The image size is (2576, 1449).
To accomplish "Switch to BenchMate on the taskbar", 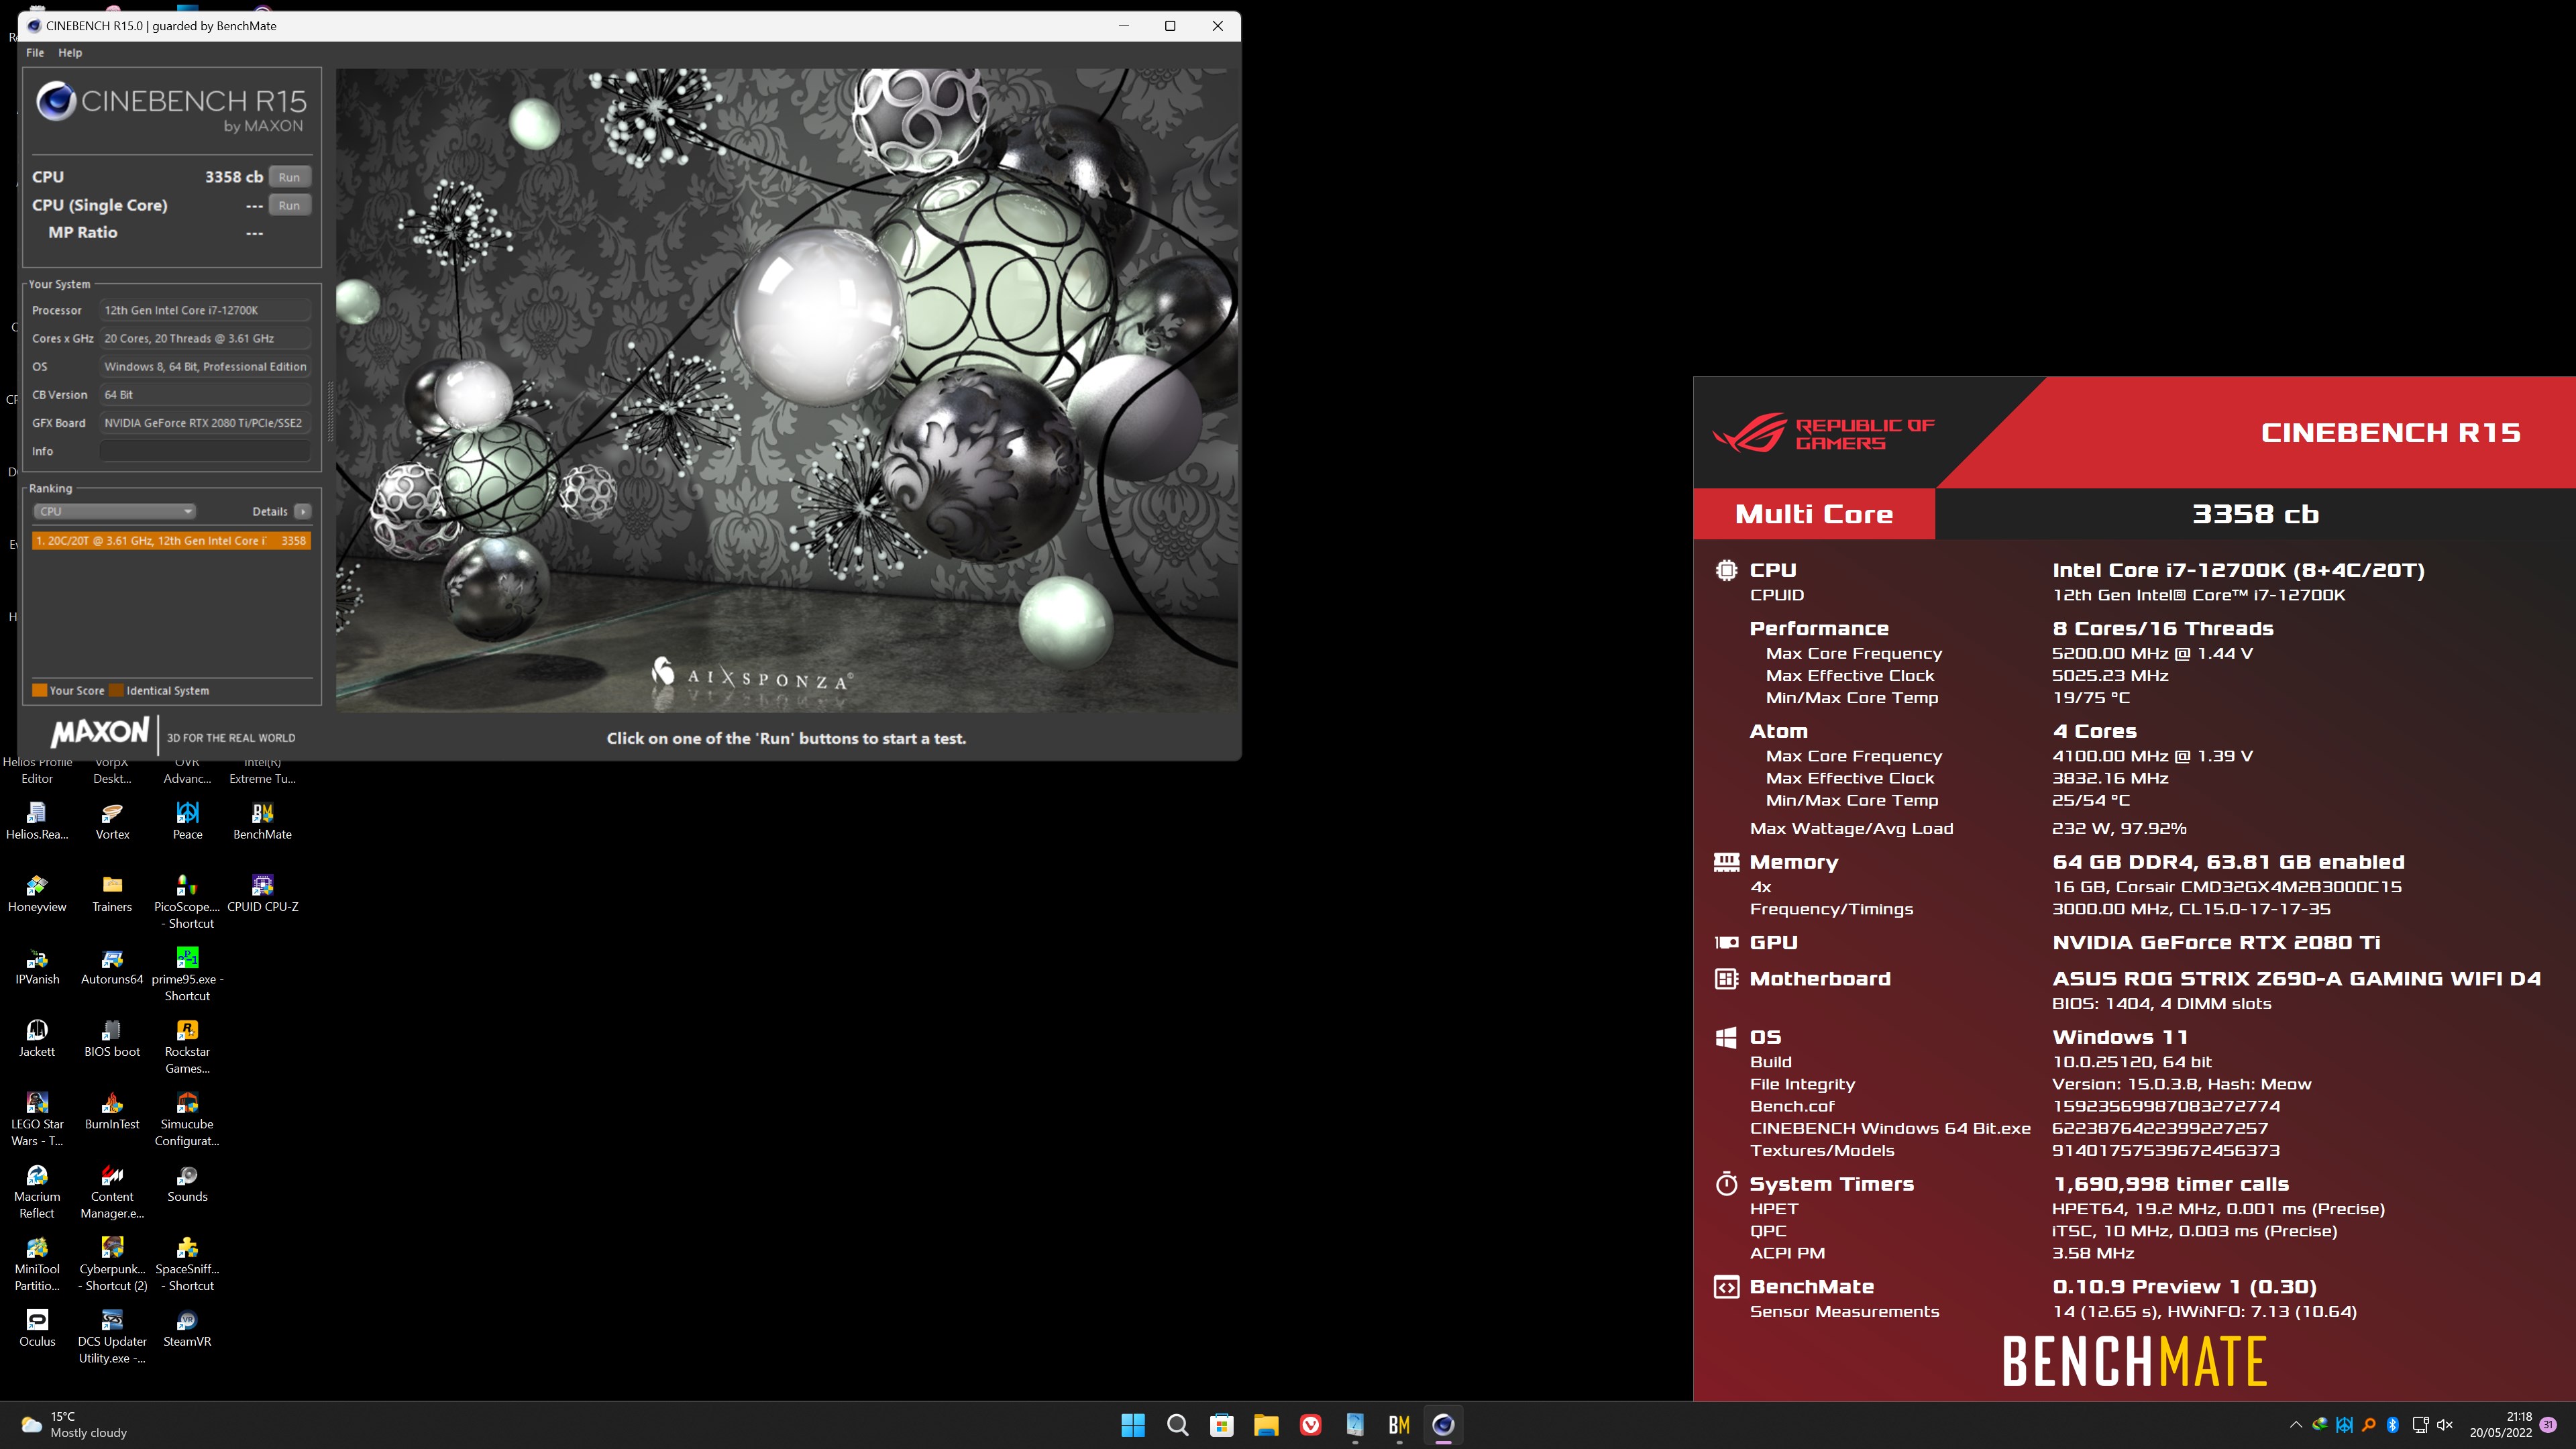I will point(1399,1425).
